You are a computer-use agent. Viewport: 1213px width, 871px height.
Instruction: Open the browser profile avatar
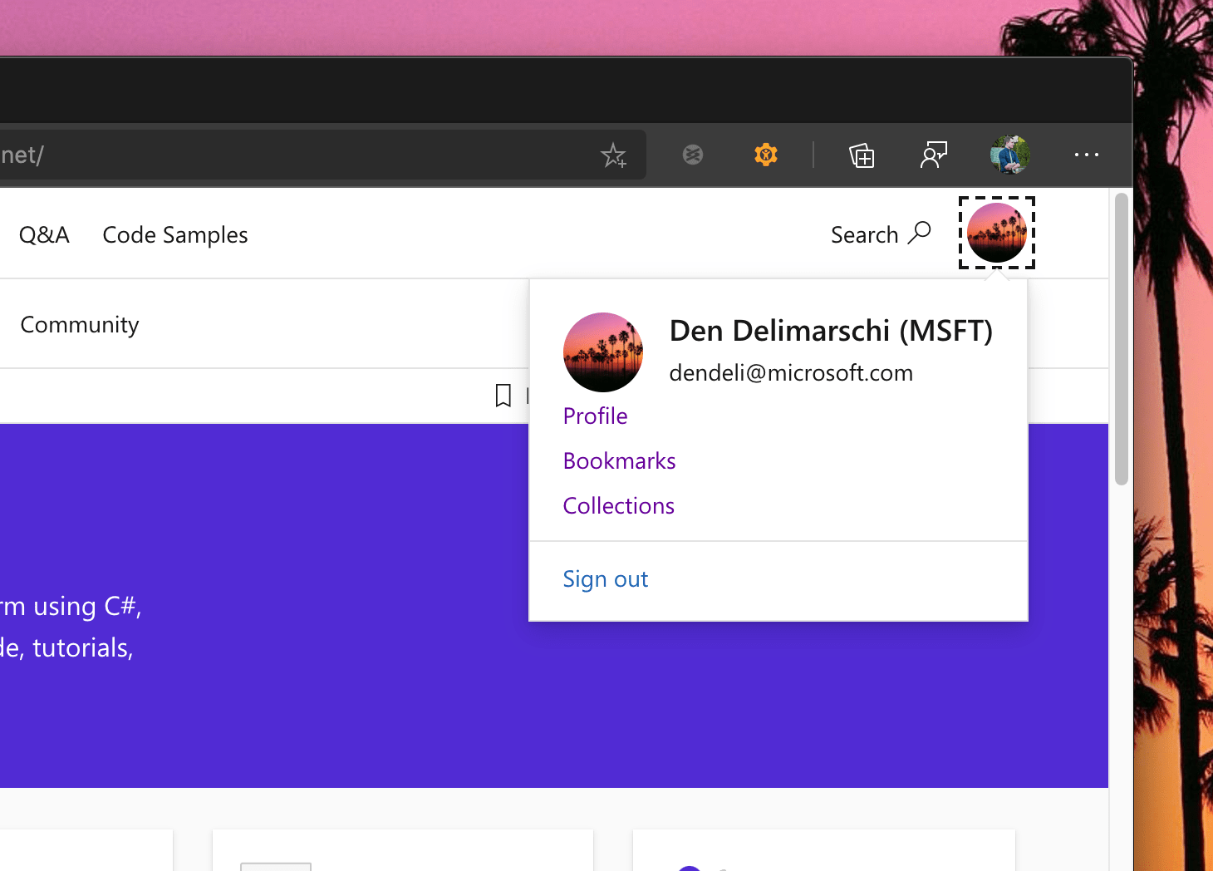1010,155
